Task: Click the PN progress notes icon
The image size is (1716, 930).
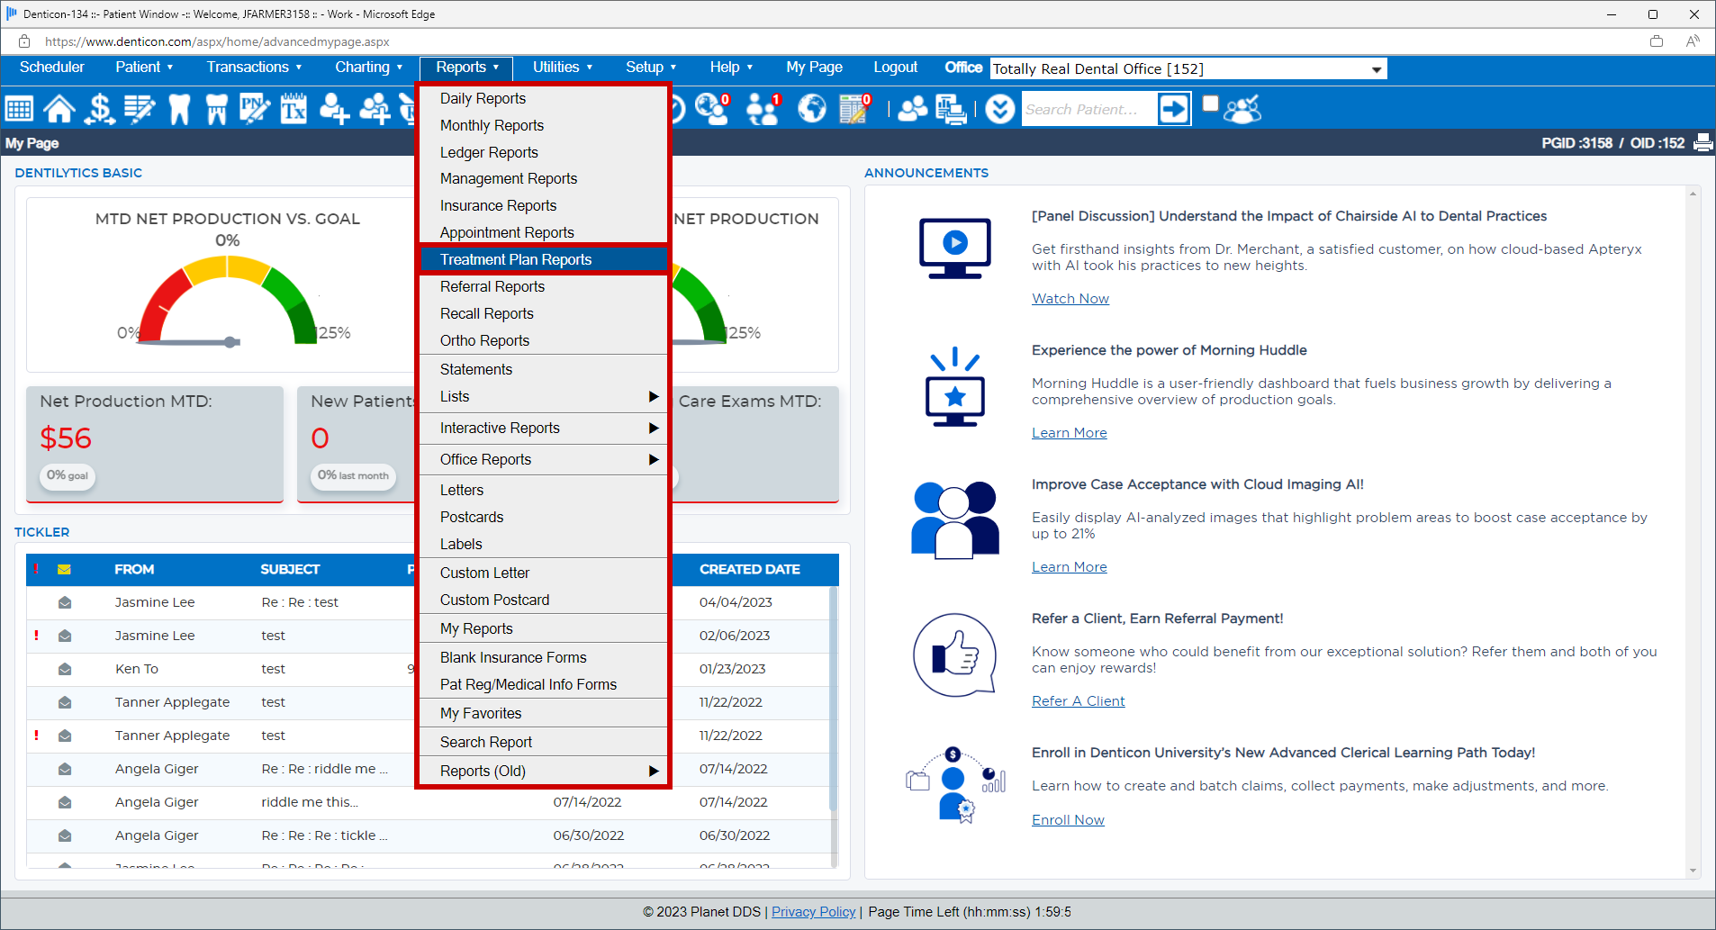Action: pos(254,109)
